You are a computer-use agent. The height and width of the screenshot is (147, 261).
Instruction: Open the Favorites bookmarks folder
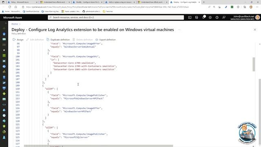coord(108,11)
